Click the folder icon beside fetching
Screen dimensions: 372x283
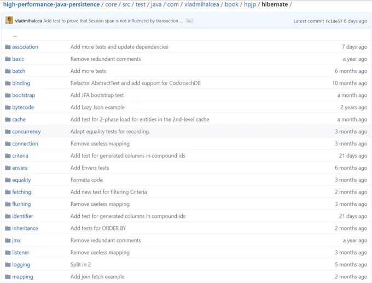click(8, 192)
